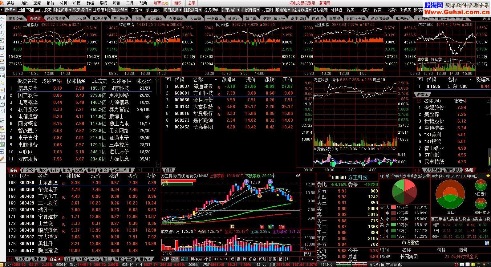Expand the 财经资讯 dropdown
The image size is (491, 267).
(x=62, y=10)
